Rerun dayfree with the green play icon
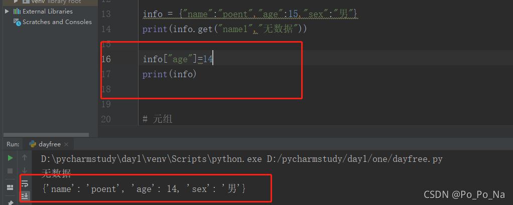The height and width of the screenshot is (205, 513). (10, 158)
